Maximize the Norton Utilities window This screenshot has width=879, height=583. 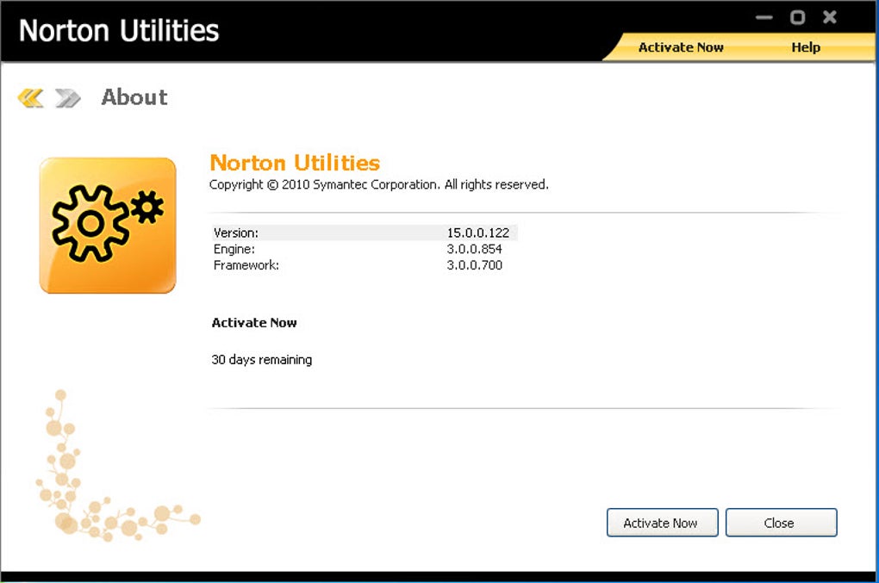coord(797,17)
